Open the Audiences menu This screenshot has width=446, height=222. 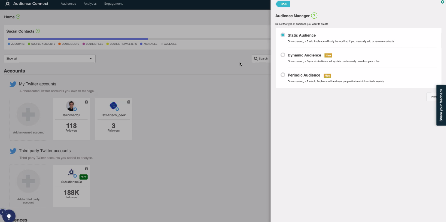(x=68, y=4)
